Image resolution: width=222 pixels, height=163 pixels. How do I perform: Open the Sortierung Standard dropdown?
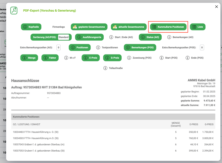tap(64, 37)
